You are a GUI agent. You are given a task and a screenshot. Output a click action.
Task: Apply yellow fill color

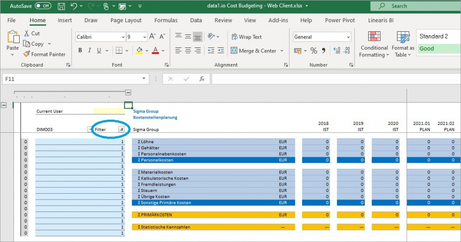(x=139, y=51)
